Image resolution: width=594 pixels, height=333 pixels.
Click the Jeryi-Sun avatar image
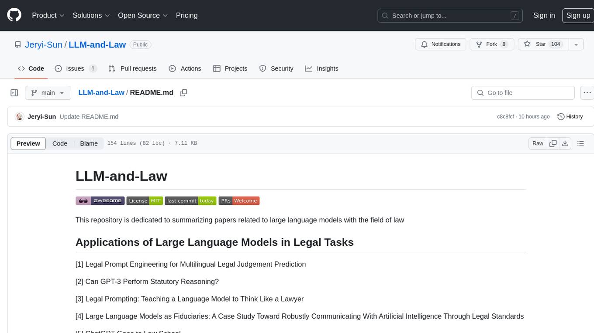click(x=19, y=117)
